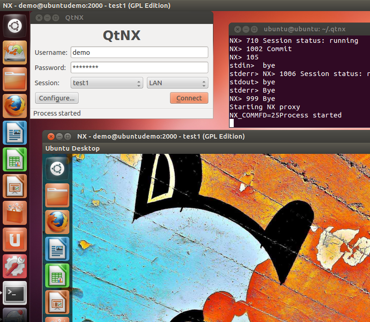Open the Configure dialog in QtNX
This screenshot has height=322, width=370.
tap(56, 98)
